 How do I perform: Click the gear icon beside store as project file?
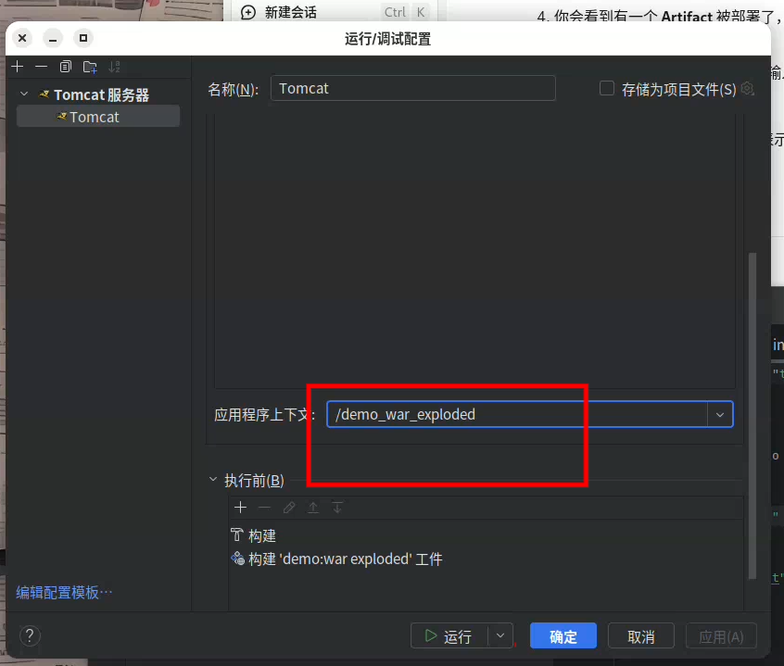point(747,89)
